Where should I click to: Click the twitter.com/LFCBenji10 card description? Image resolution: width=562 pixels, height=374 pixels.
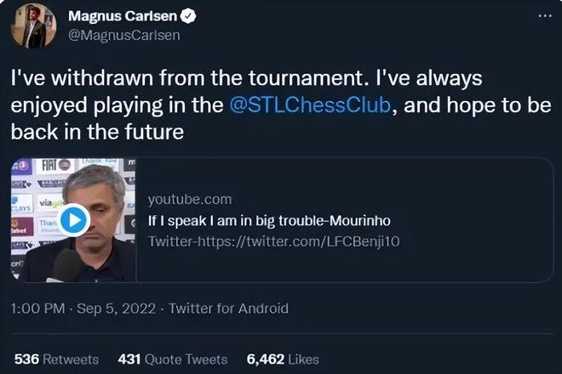pos(273,241)
